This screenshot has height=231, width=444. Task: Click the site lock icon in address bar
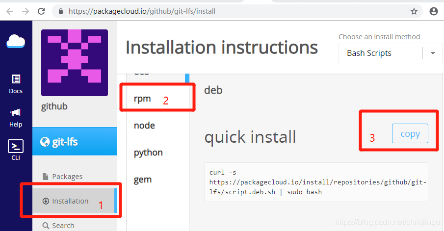click(x=60, y=11)
